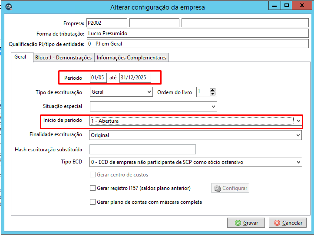Open the Bloco J - Demonstrações tab
The width and height of the screenshot is (314, 235).
63,58
